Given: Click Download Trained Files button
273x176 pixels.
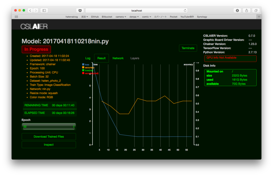Looking at the screenshot, I should (49, 137).
